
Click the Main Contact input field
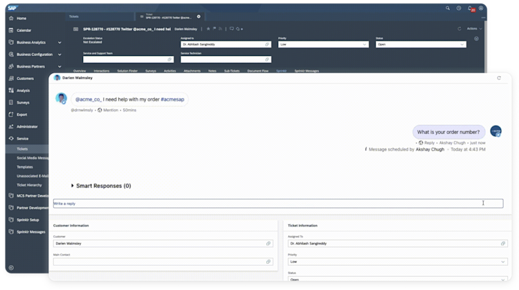point(163,262)
